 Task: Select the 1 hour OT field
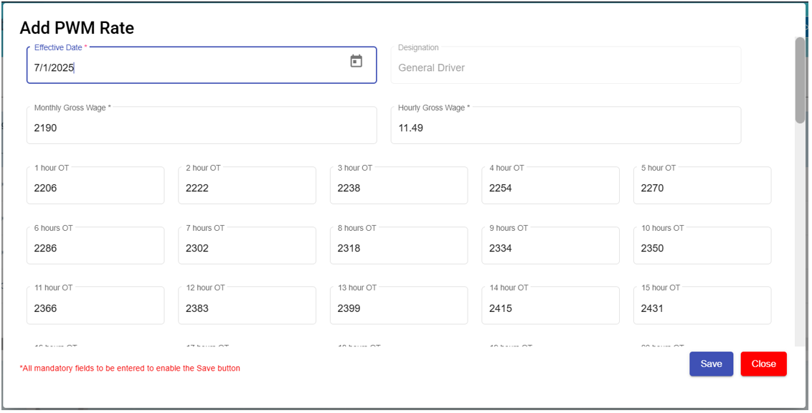pyautogui.click(x=95, y=188)
